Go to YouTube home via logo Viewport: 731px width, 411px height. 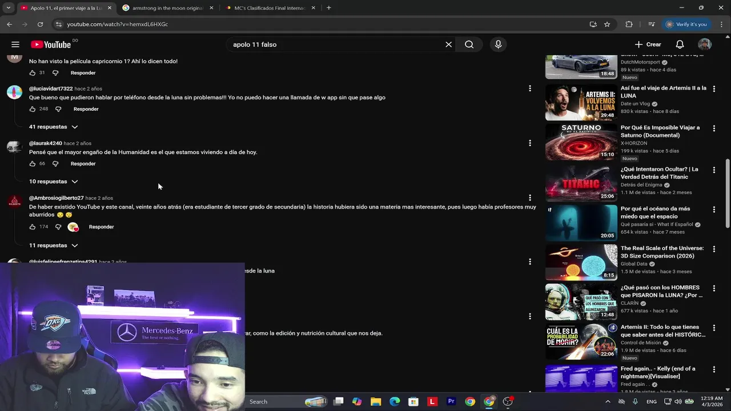click(x=51, y=45)
